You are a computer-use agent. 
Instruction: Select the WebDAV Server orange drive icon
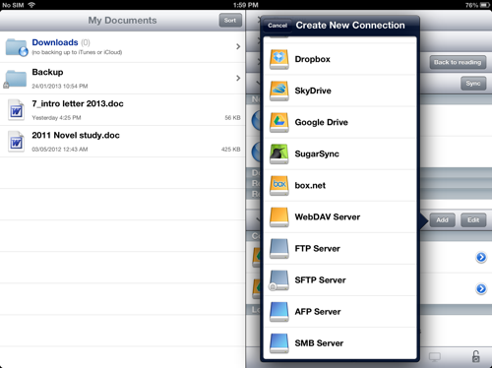(x=279, y=216)
